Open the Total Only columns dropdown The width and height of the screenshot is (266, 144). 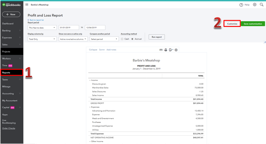coord(42,39)
